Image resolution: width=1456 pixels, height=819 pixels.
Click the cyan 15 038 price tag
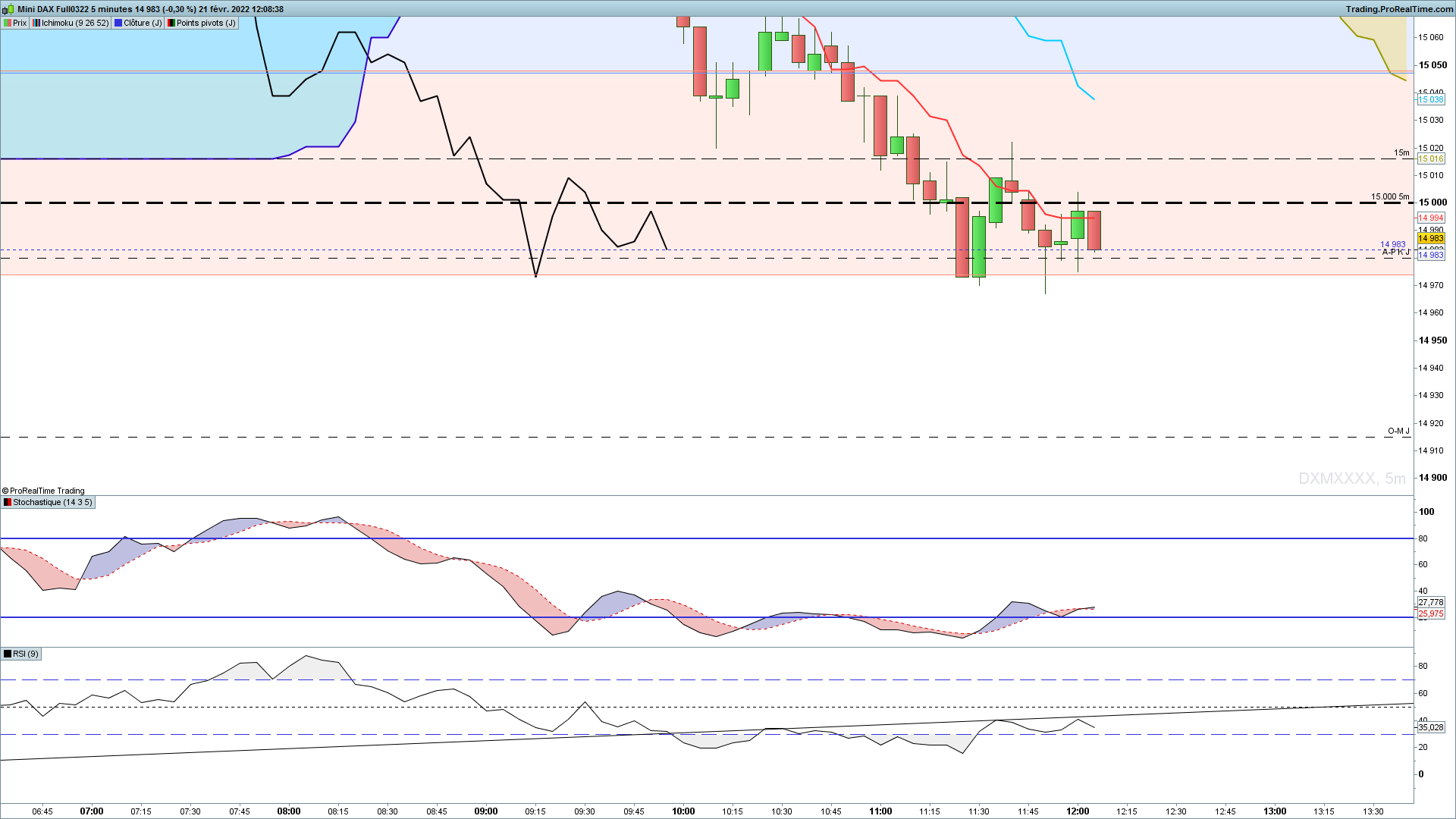1431,100
